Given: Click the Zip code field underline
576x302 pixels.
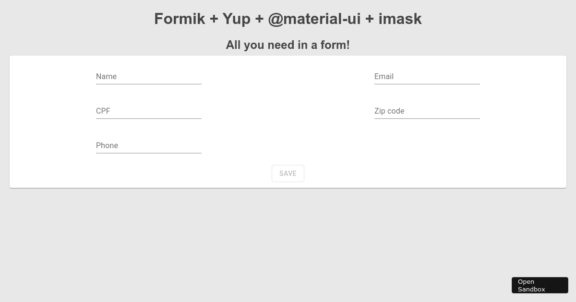Looking at the screenshot, I should pos(427,118).
